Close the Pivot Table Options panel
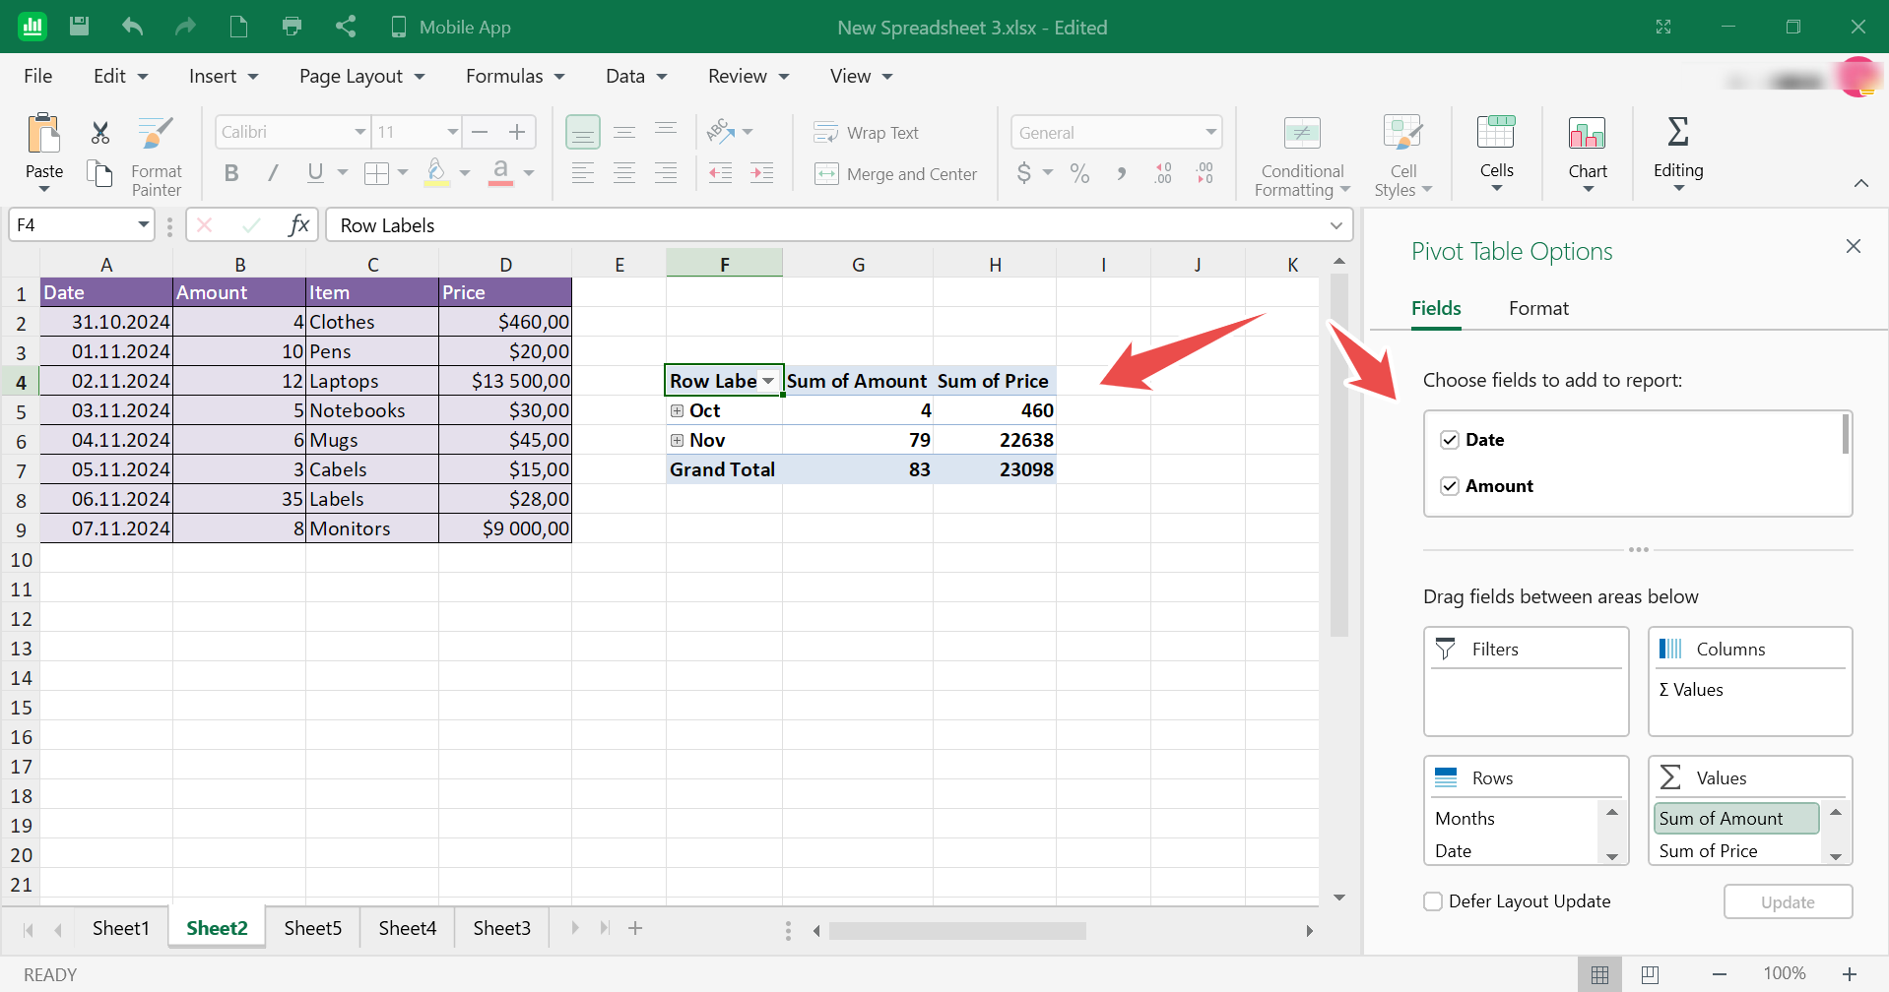The height and width of the screenshot is (992, 1889). coord(1853,246)
